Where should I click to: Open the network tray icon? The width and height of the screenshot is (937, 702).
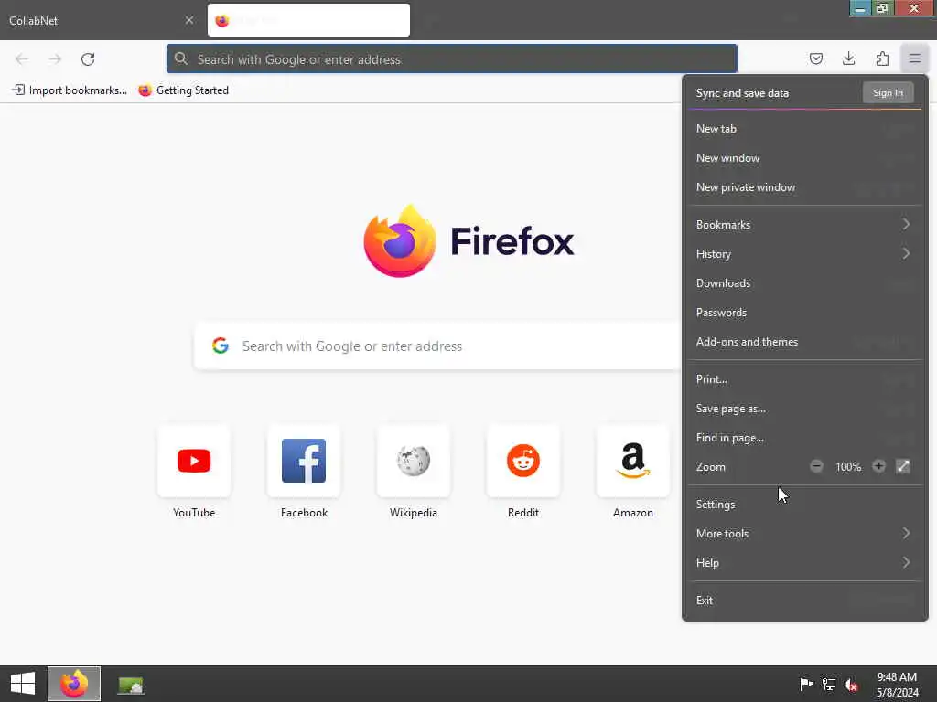pos(829,684)
